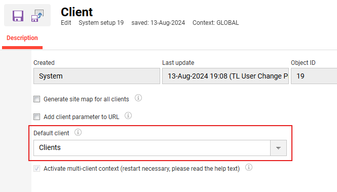
Task: Click the 'Add client parameter to URL' label
Action: 81,117
